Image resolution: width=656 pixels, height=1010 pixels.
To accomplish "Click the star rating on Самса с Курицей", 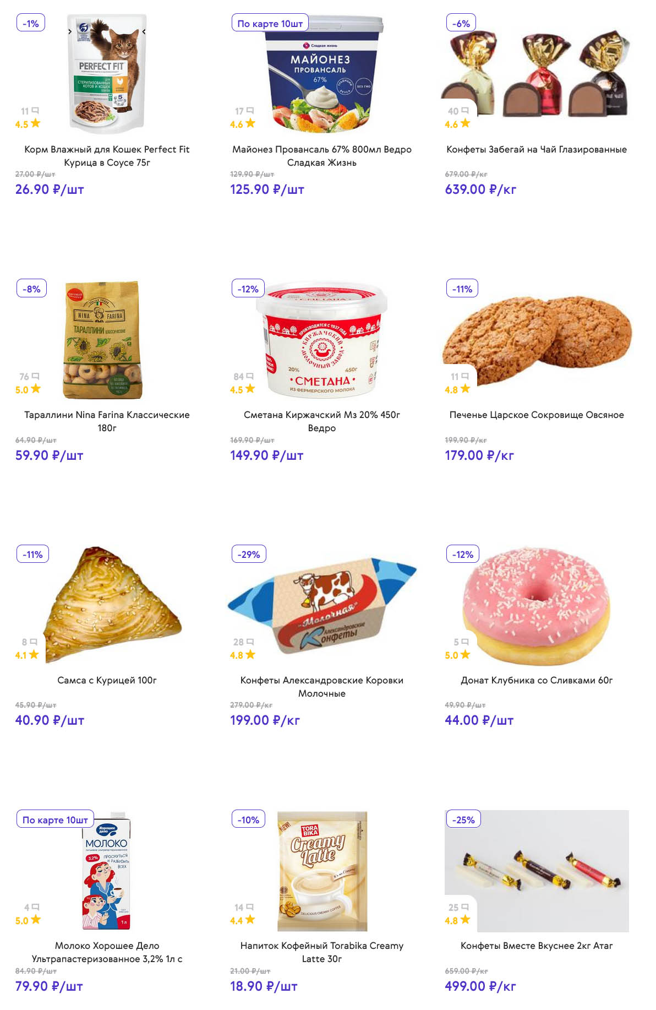I will 34,654.
